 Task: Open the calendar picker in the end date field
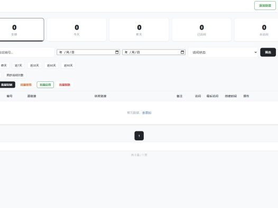click(x=182, y=52)
